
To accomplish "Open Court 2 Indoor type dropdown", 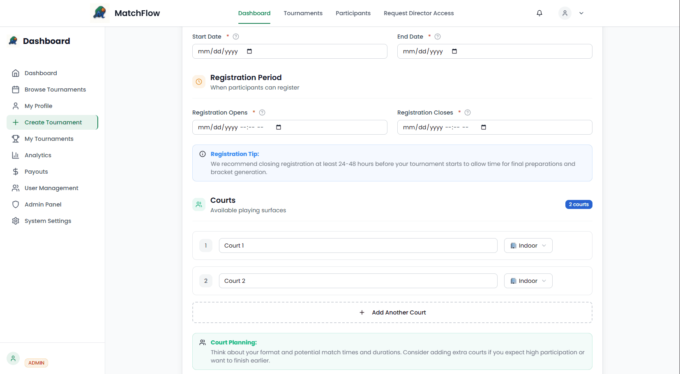I will point(528,281).
